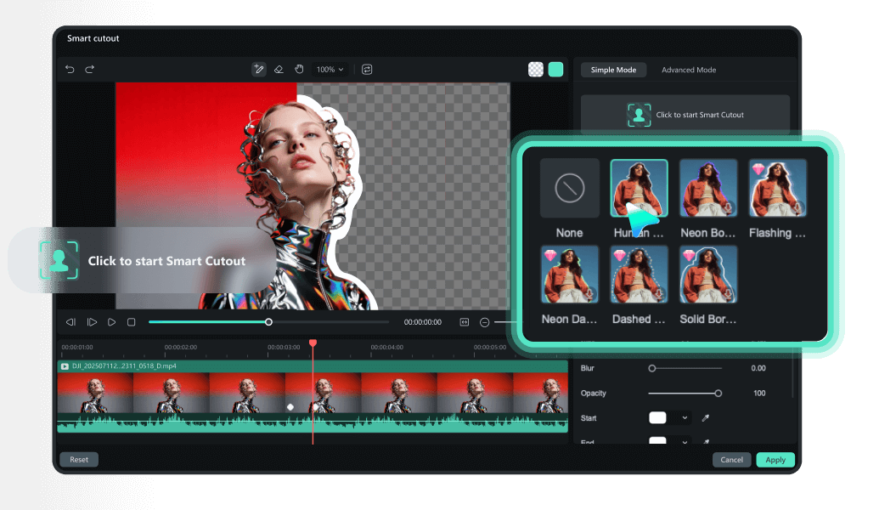This screenshot has height=510, width=879.
Task: Select the hand pan tool
Action: point(299,70)
